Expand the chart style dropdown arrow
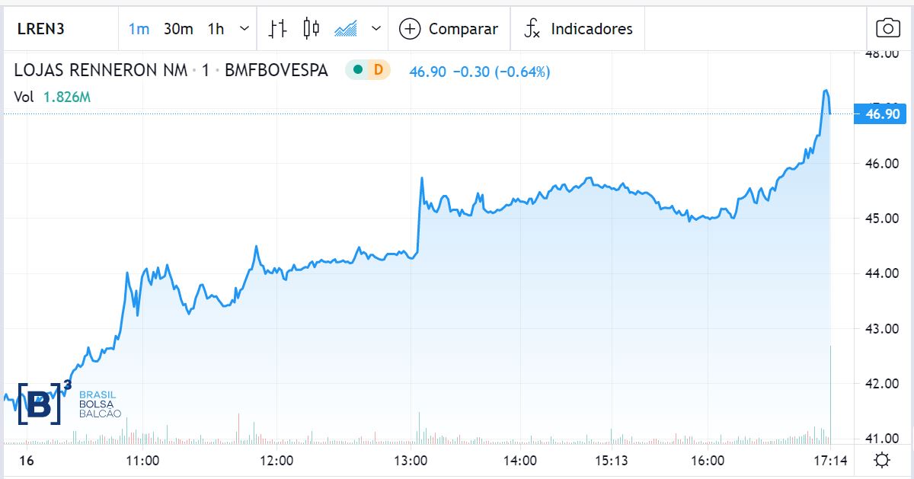The image size is (914, 479). [x=376, y=29]
